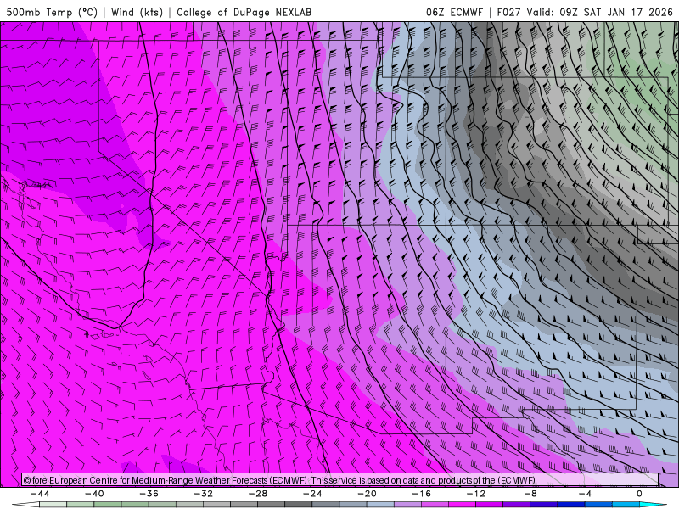The height and width of the screenshot is (509, 679).
Task: Click the -20 colorbar label
Action: [x=367, y=494]
